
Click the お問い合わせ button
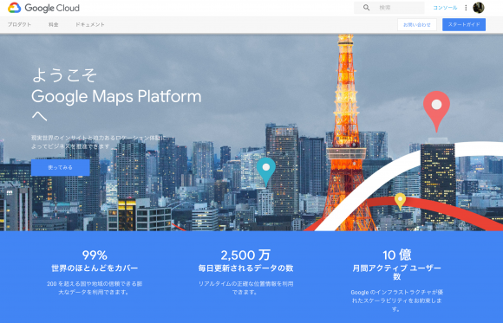(x=417, y=24)
